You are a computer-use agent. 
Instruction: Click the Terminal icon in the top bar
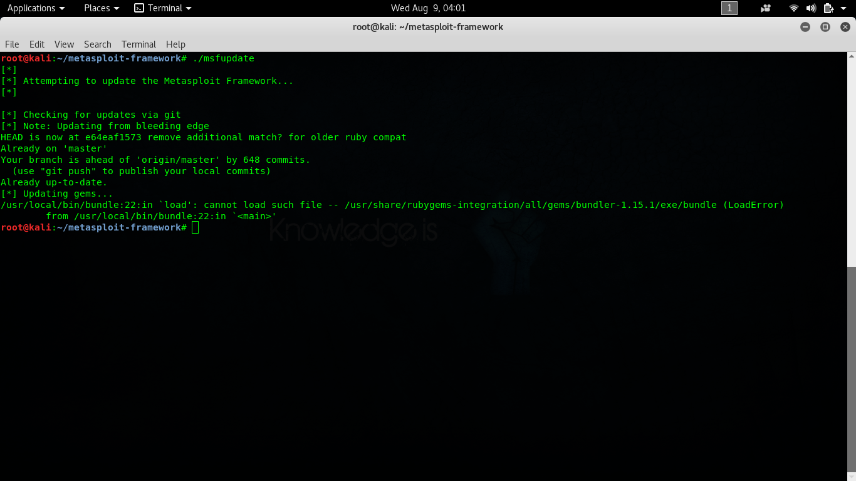[138, 8]
